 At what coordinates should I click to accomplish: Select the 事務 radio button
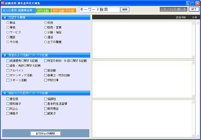click(x=8, y=28)
